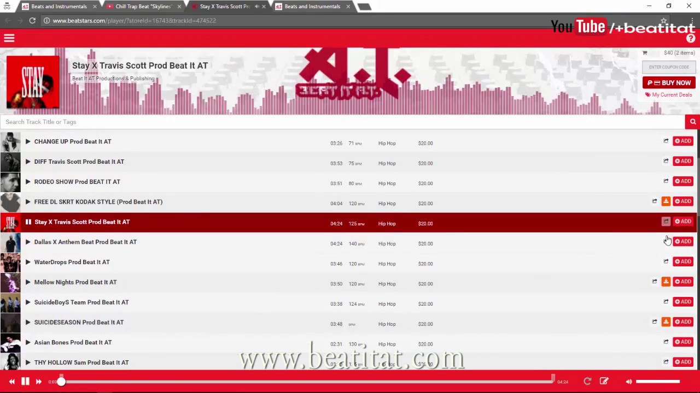The image size is (700, 393).
Task: Play Asian Bones Prod Beat It AT
Action: pos(28,342)
